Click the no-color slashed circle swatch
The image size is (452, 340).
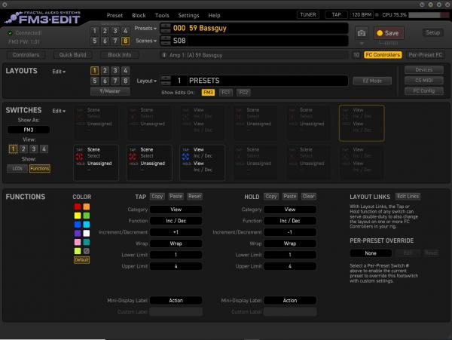(87, 251)
